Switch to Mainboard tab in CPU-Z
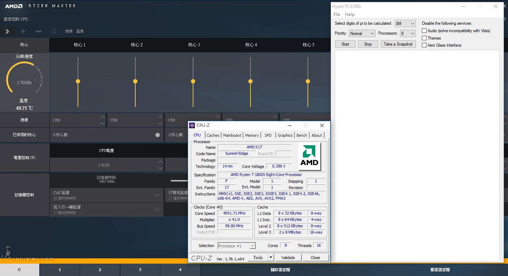 (232, 135)
